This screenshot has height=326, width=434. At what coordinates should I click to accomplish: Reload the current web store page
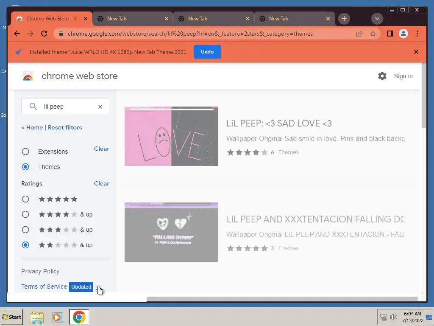[44, 34]
